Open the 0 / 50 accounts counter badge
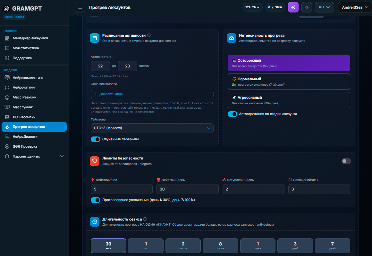This screenshot has width=372, height=256. [x=275, y=7]
